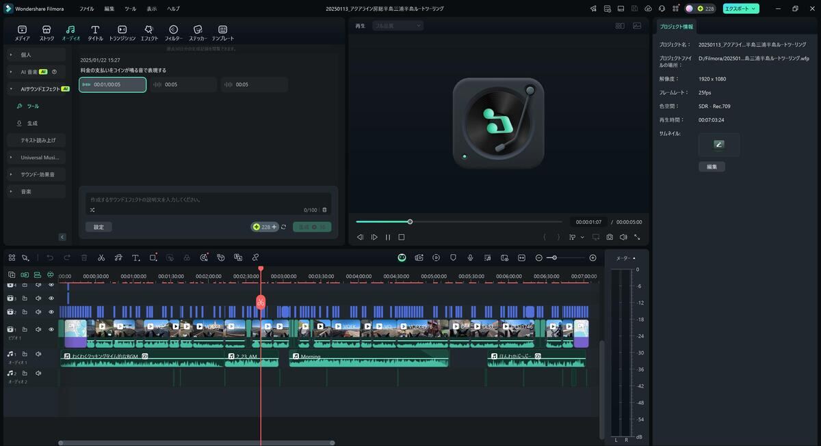Click the voiceover microphone icon
821x446 pixels.
point(470,257)
